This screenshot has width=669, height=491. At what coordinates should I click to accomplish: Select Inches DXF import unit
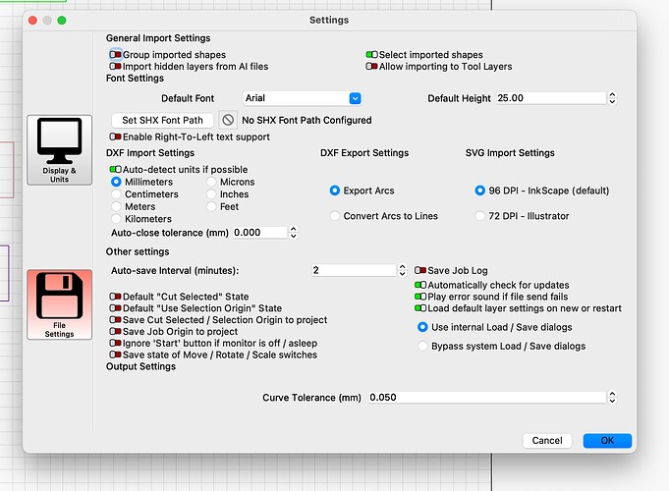(x=211, y=194)
